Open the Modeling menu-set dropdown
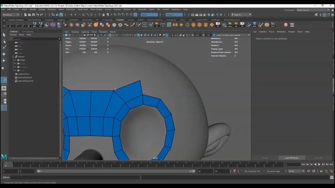 (x=10, y=15)
